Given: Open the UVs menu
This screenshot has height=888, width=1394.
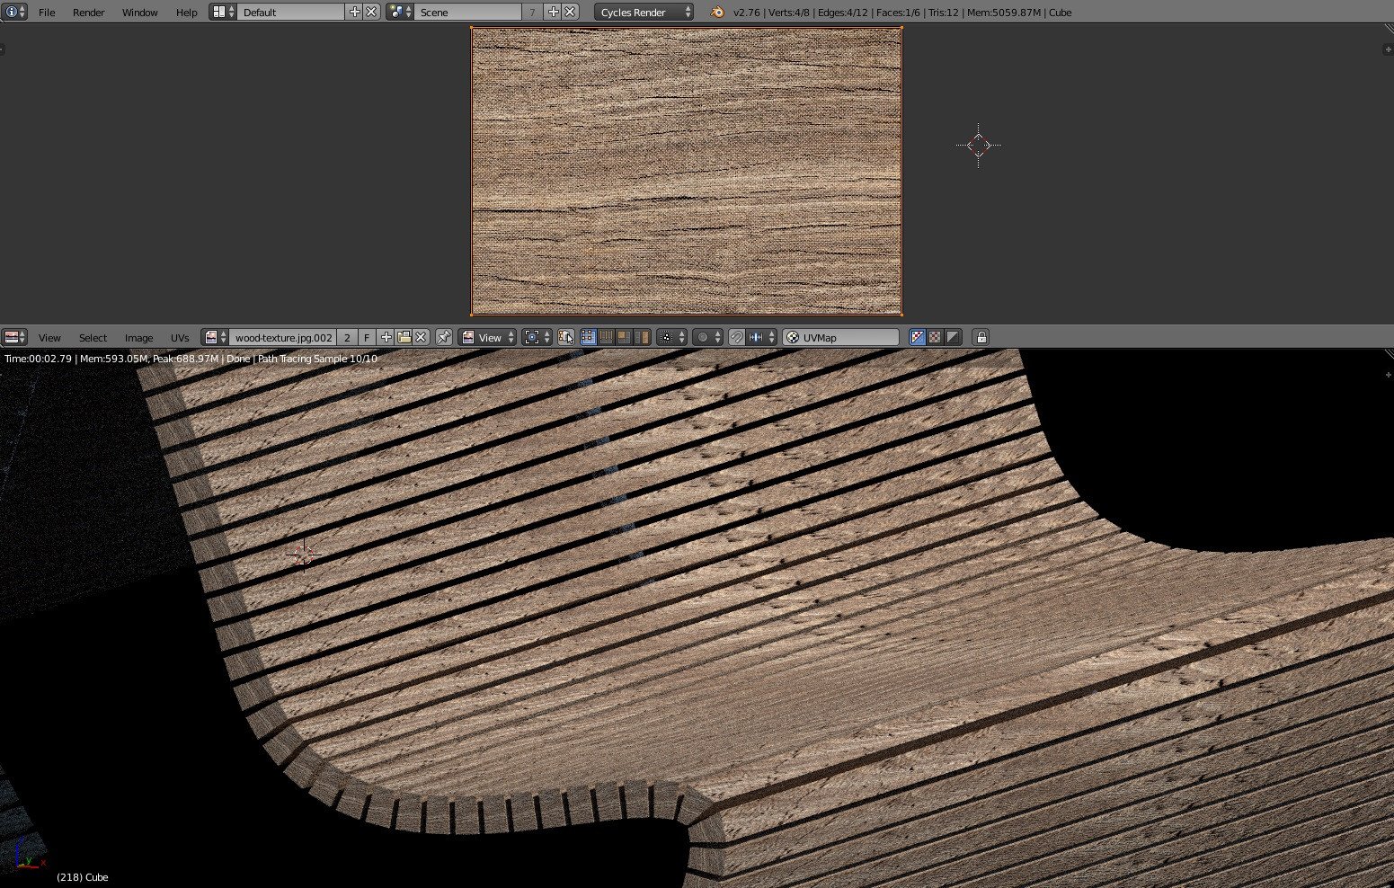Looking at the screenshot, I should pos(180,338).
